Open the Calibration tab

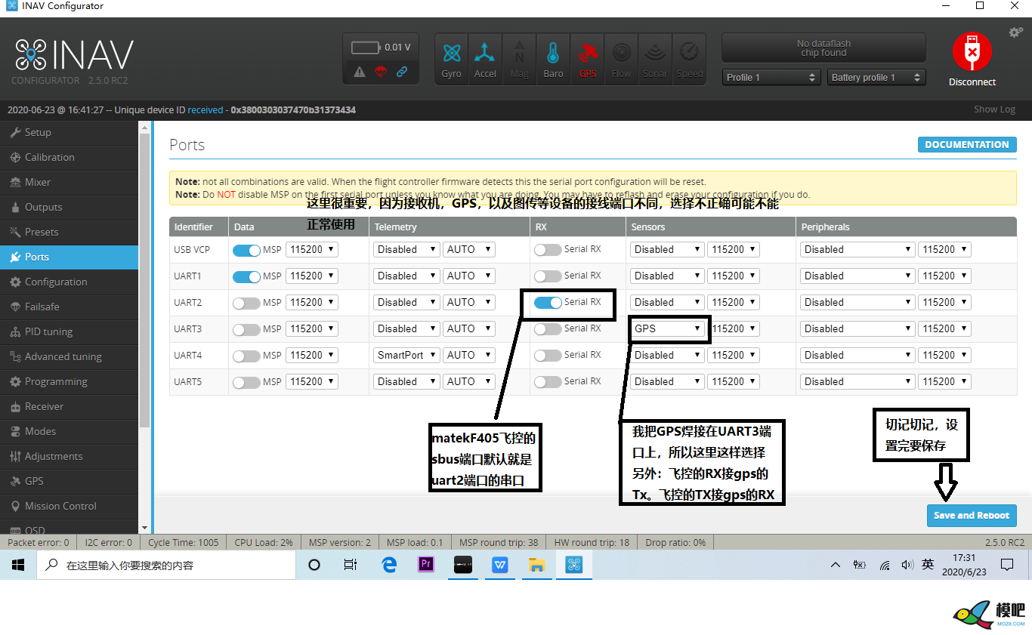70,157
